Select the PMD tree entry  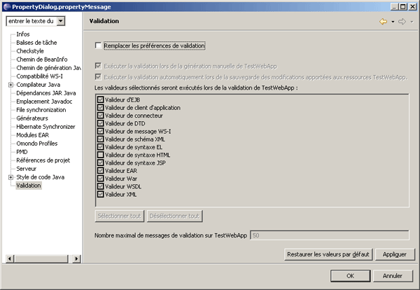pyautogui.click(x=22, y=152)
